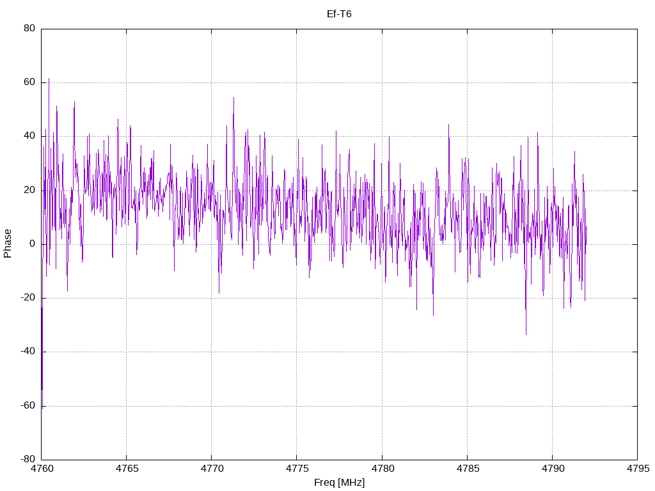Click the x-axis tick label 4790
Viewport: 655px width, 491px height.
point(553,469)
